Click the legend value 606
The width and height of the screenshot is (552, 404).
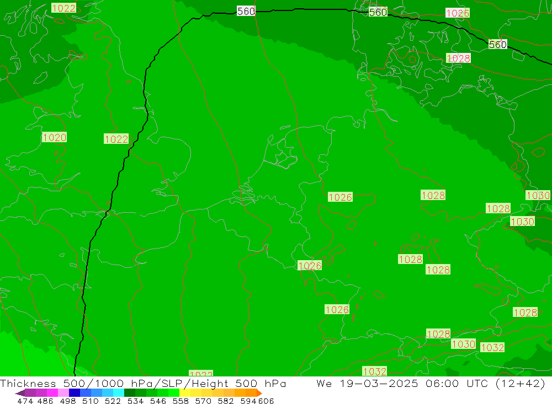click(266, 401)
